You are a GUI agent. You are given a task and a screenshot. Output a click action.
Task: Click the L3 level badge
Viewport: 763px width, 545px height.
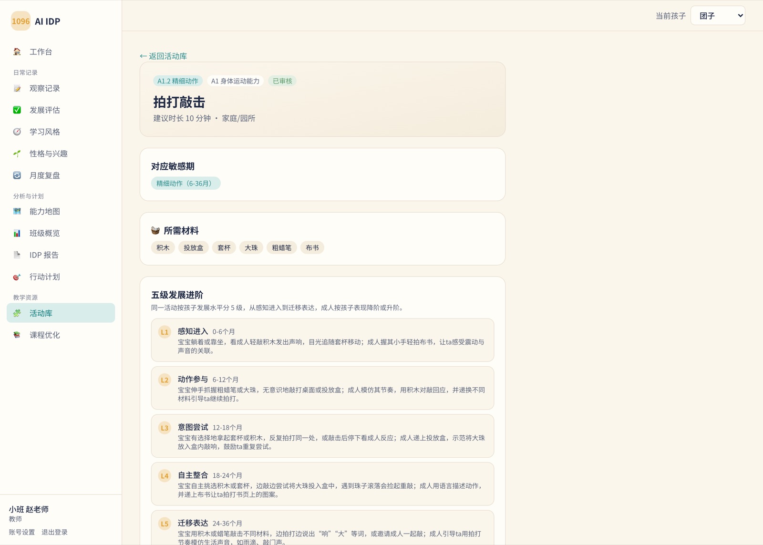[x=165, y=428]
